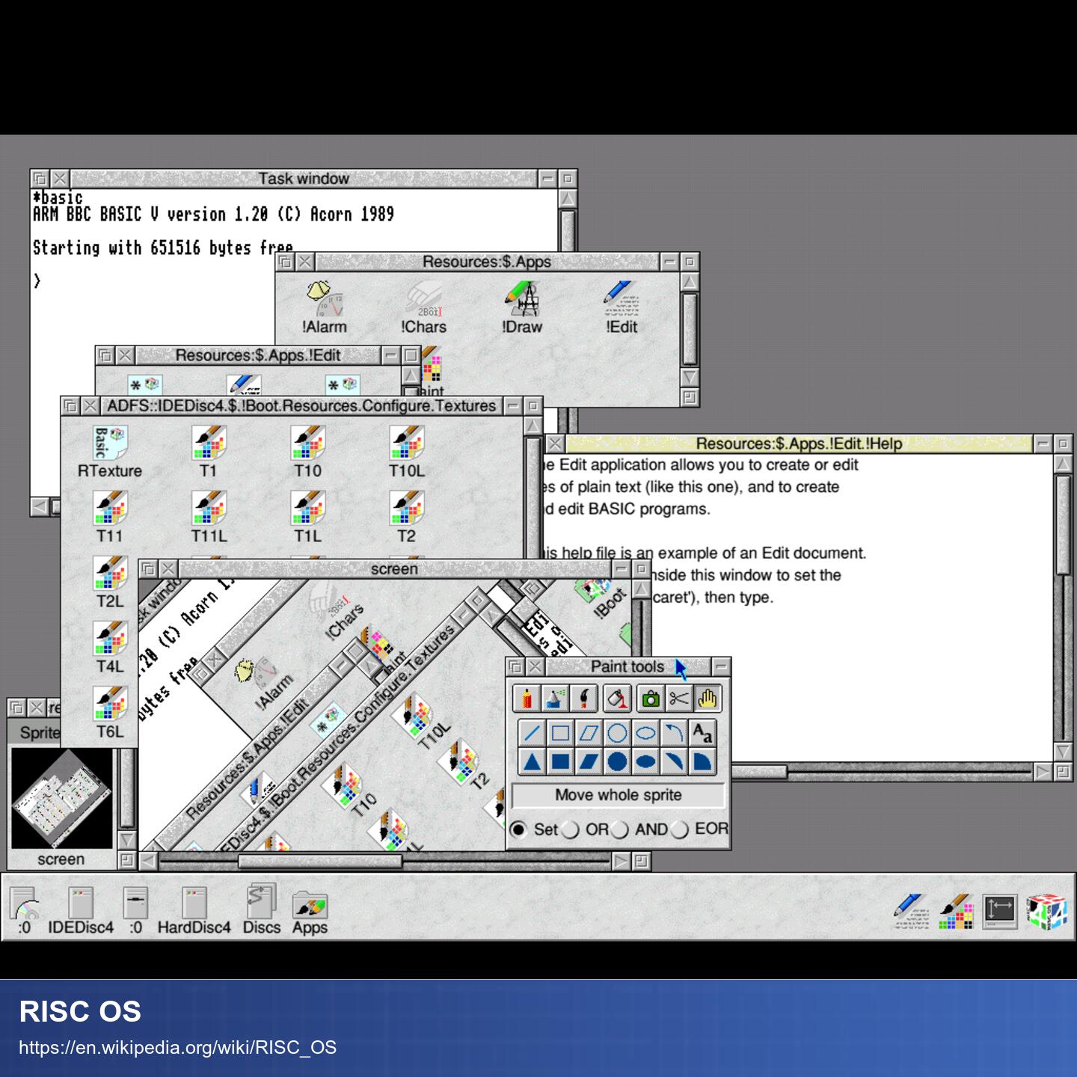Open !Chars in the Resources:$.Apps window
1077x1077 pixels.
coord(423,308)
